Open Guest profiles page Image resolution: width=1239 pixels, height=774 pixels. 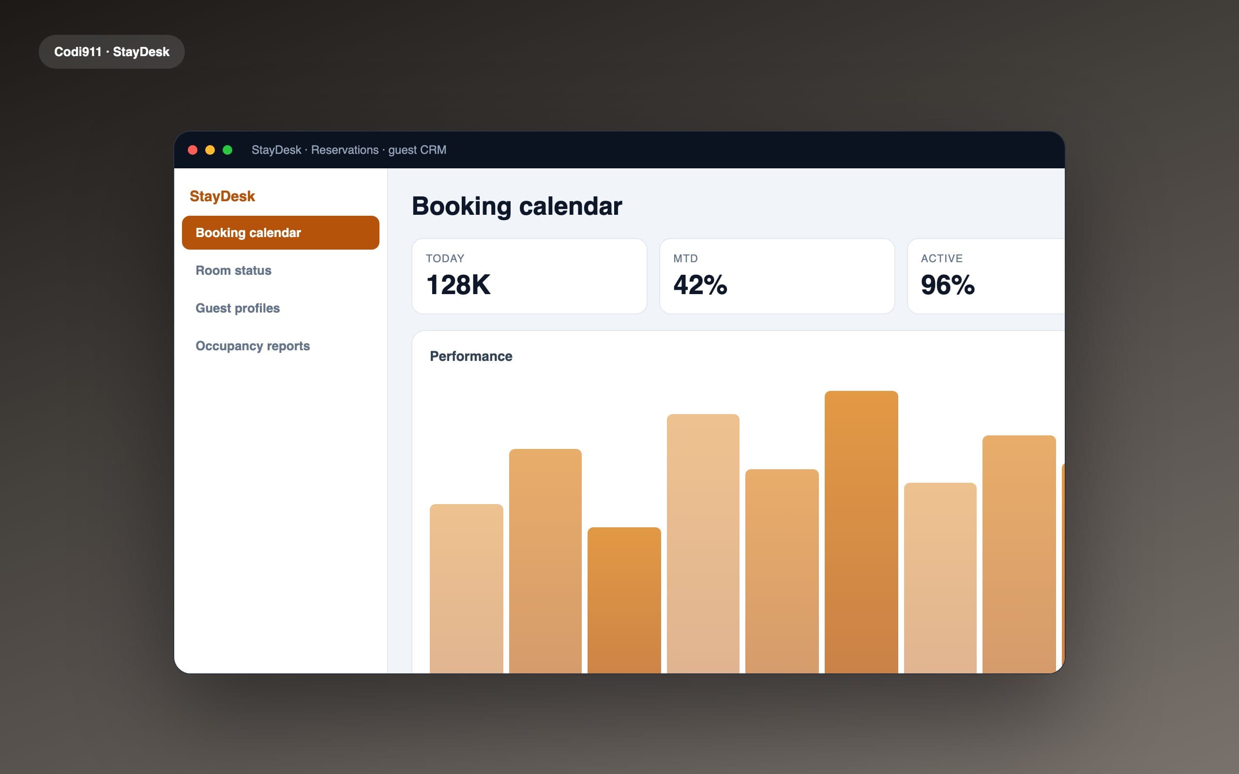[280, 308]
